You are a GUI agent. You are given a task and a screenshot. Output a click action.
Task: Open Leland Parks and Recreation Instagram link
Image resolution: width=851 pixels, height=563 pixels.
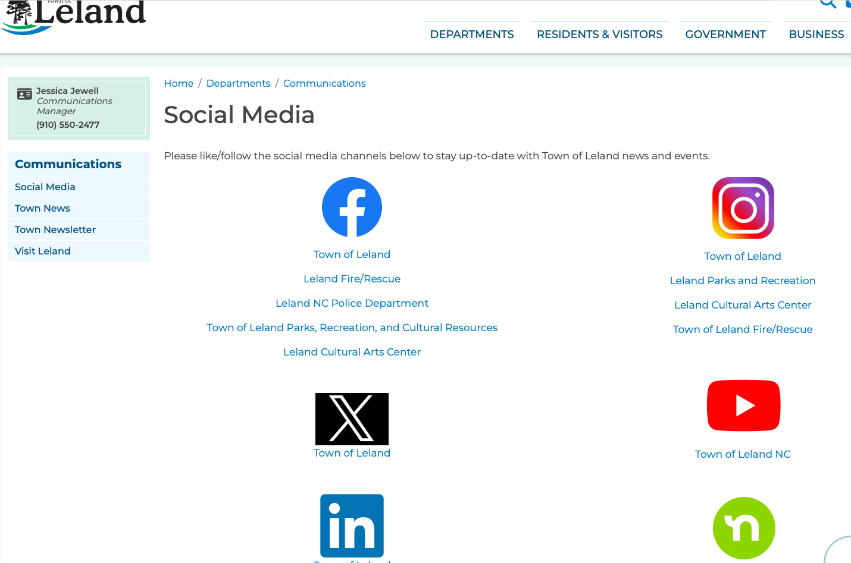pos(743,281)
